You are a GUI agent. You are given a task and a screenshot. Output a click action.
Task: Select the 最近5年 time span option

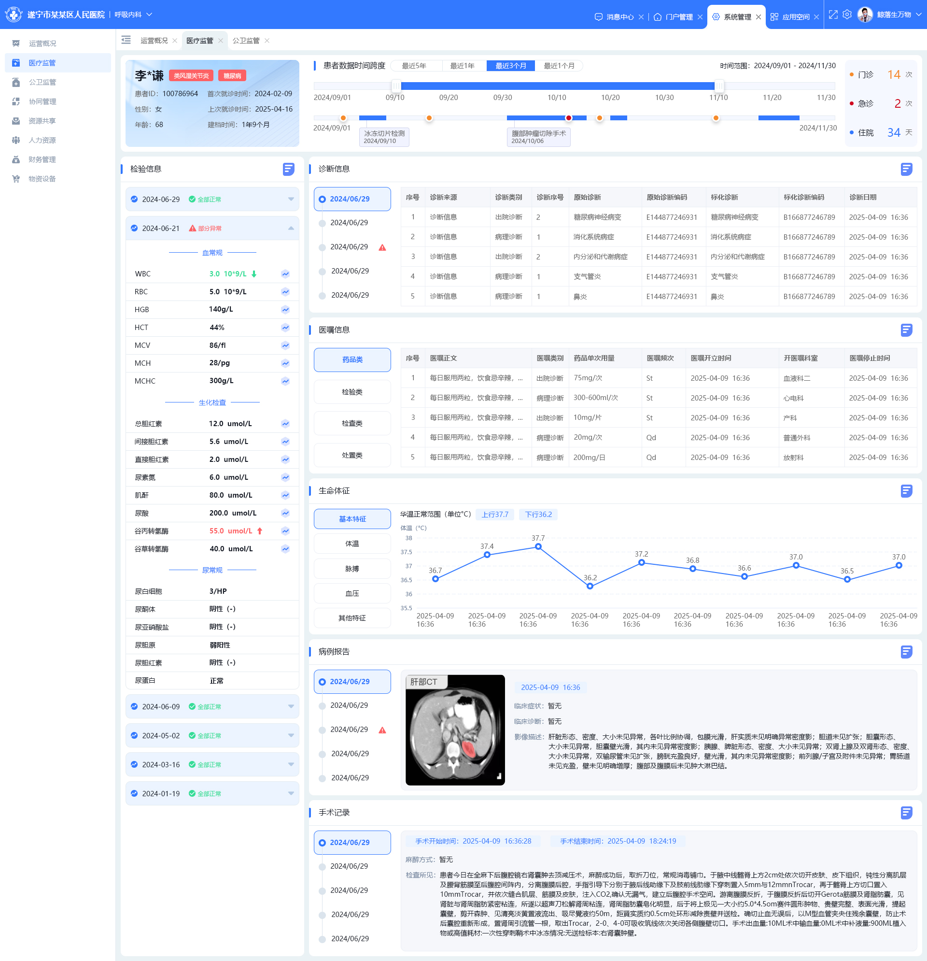tap(414, 66)
